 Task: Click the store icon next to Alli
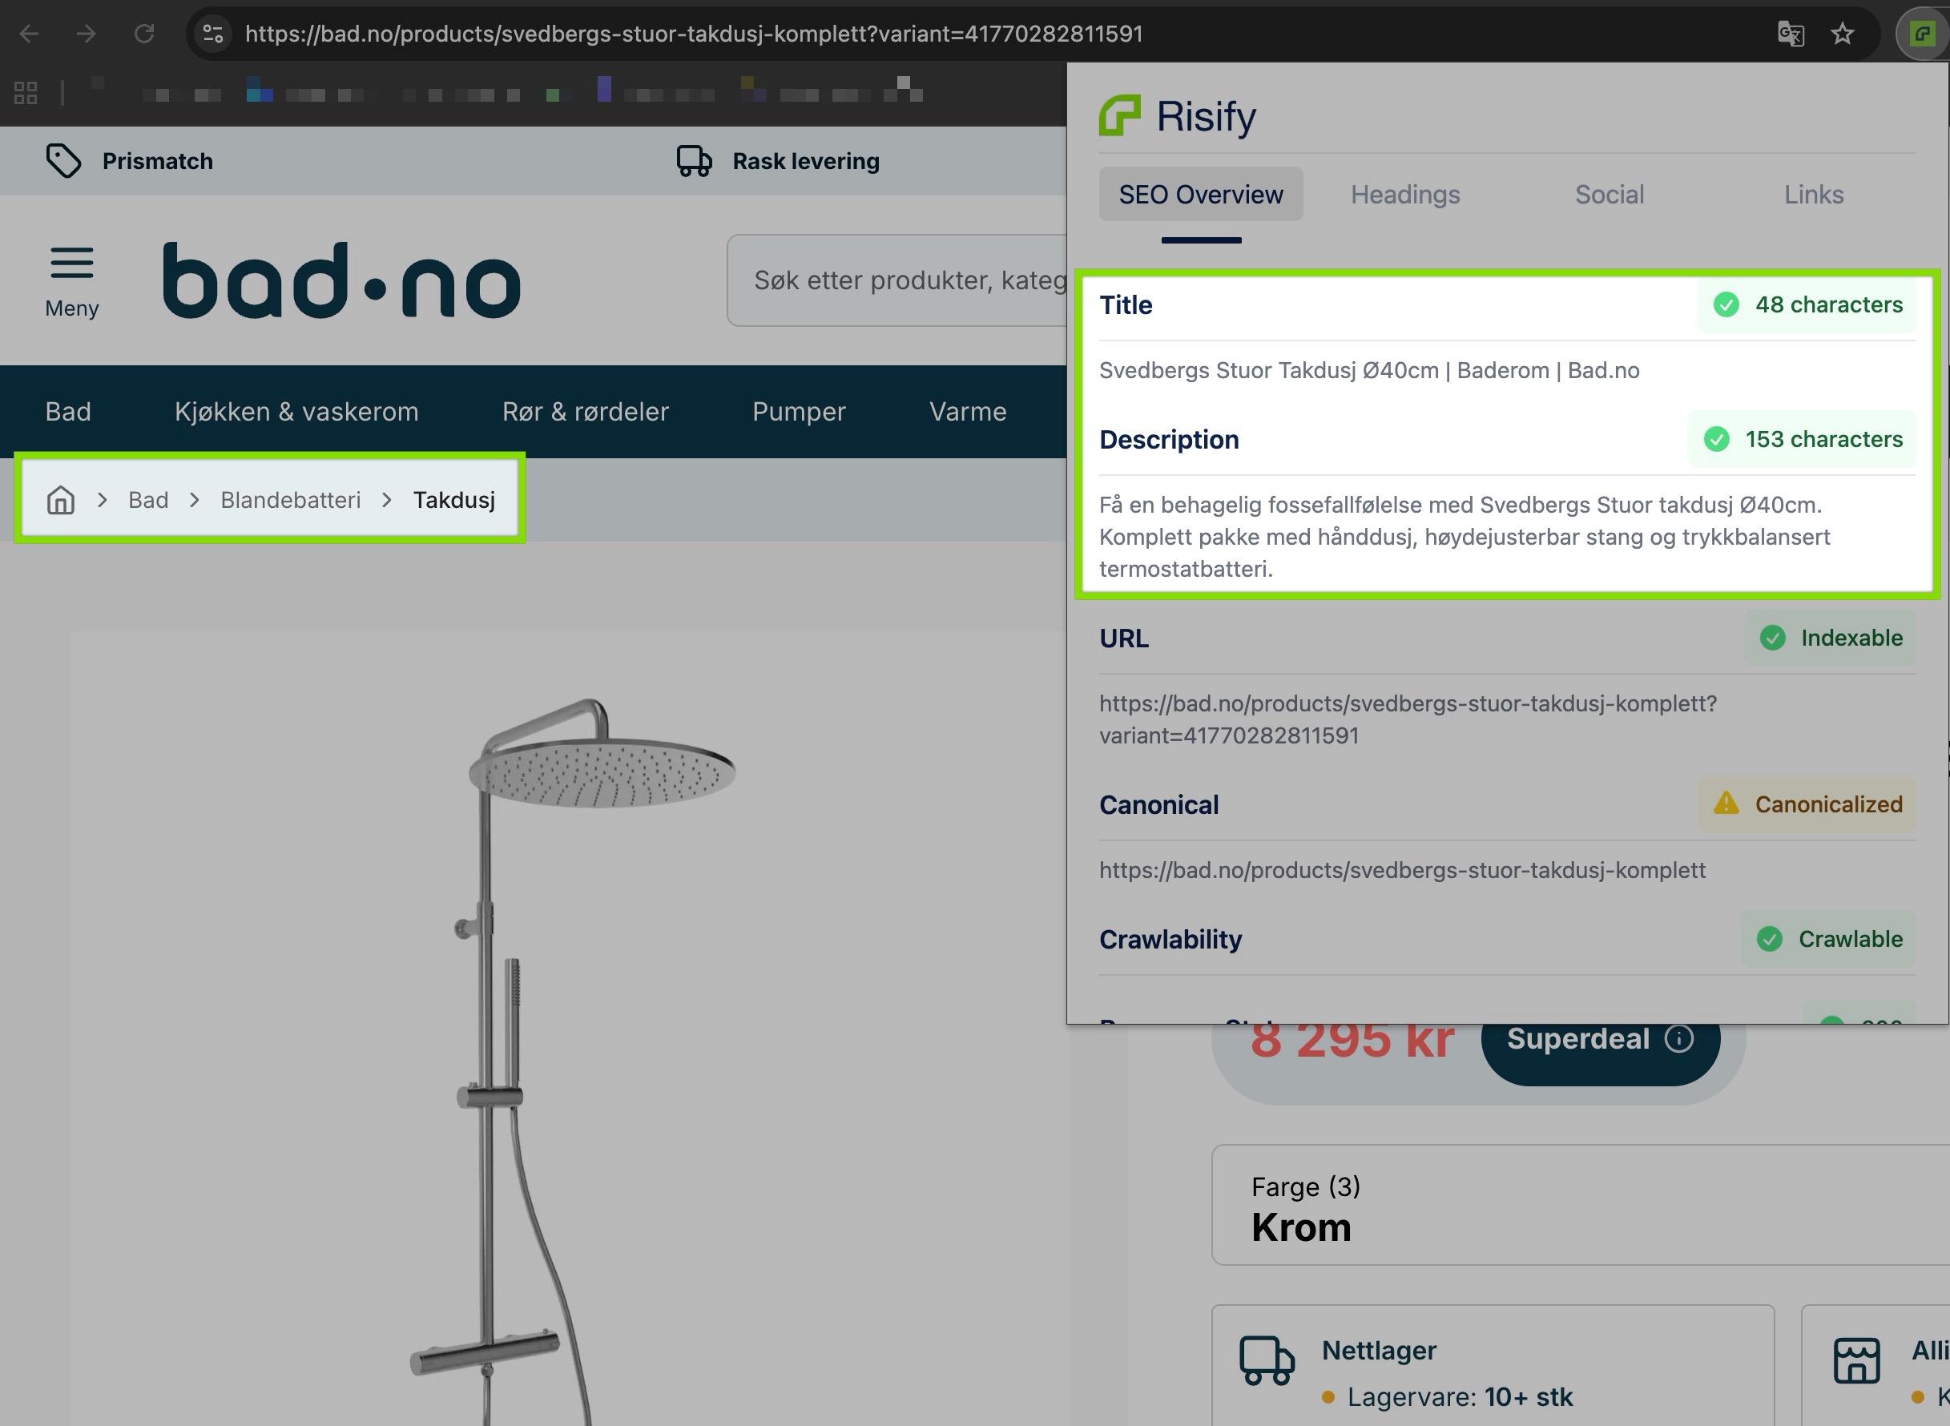pos(1857,1361)
